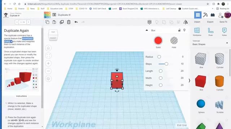Click the Ungroup shapes icon
231x129 pixels.
click(x=171, y=22)
